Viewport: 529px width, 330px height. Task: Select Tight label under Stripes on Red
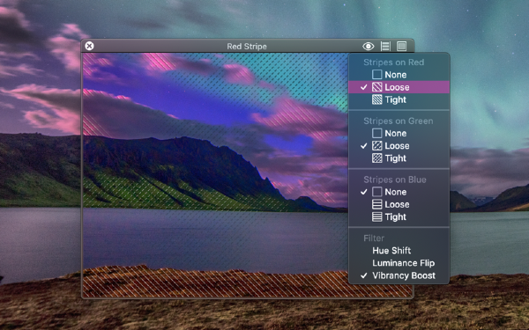coord(395,99)
